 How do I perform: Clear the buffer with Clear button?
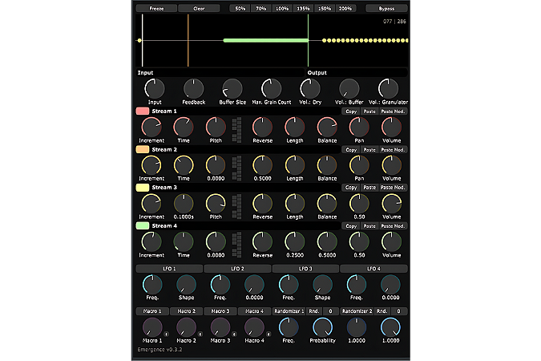click(x=199, y=8)
